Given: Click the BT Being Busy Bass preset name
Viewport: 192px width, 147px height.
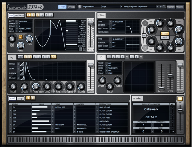Looking at the screenshot, I should click(x=134, y=6).
